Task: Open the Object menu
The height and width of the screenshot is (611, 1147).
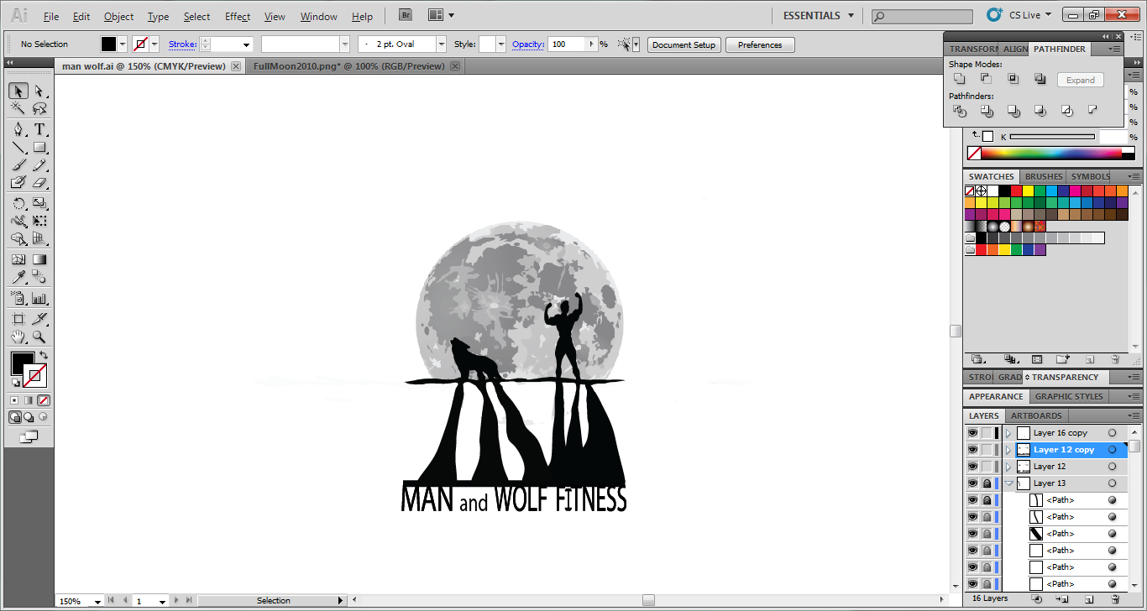Action: [x=118, y=16]
